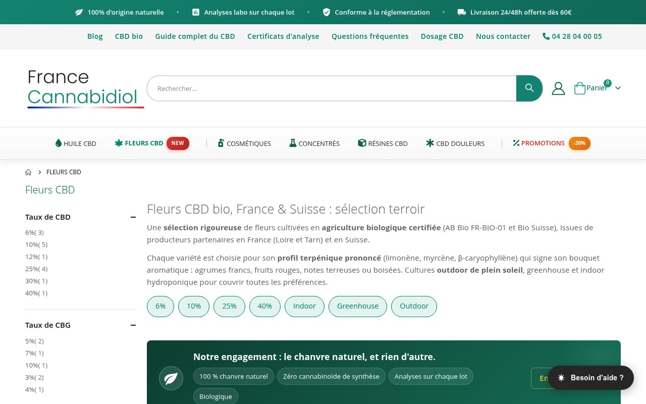Filter CBD rate by 40%( 1)

(x=36, y=293)
